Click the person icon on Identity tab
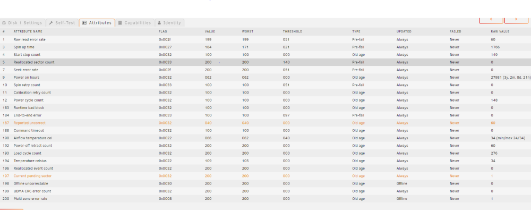 tap(159, 23)
